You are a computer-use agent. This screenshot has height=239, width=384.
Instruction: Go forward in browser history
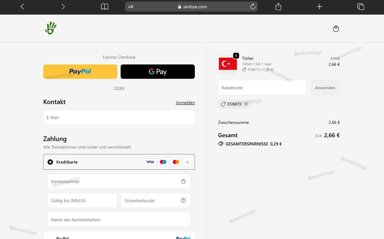pyautogui.click(x=63, y=7)
